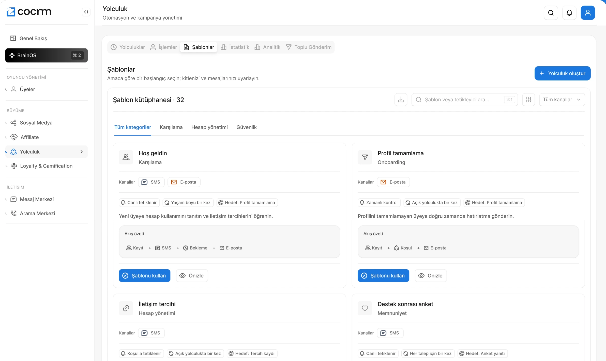606x361 pixels.
Task: Select the Tüm kategoriler category tab
Action: [x=133, y=127]
